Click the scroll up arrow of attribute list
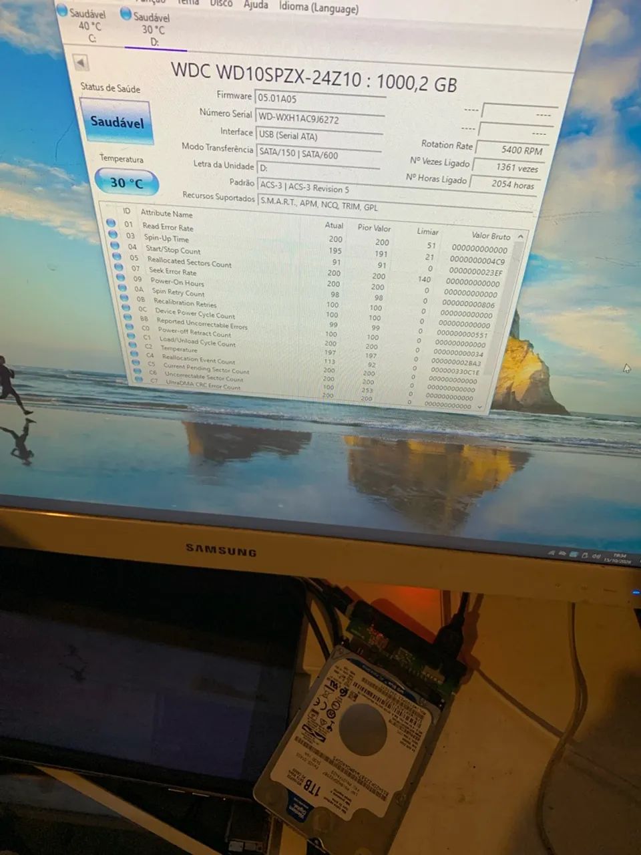This screenshot has height=855, width=641. (x=519, y=236)
